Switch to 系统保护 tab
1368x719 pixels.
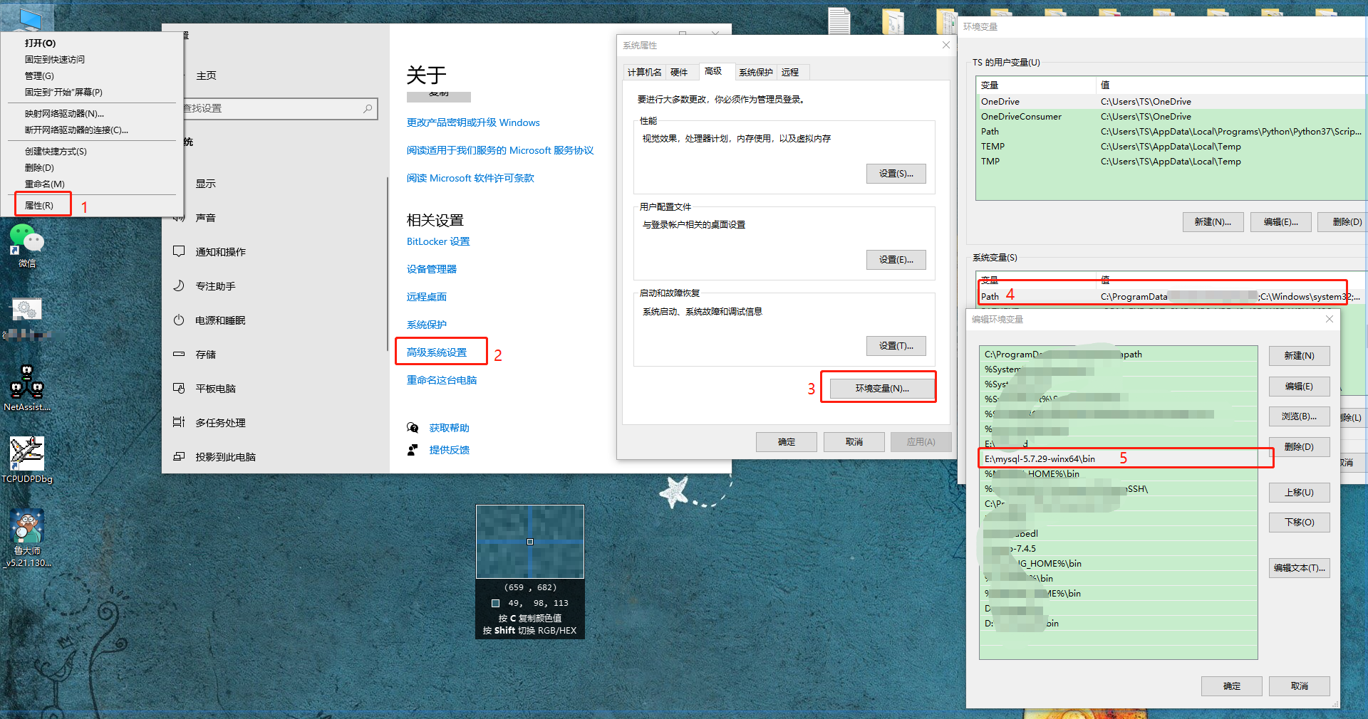pyautogui.click(x=755, y=73)
